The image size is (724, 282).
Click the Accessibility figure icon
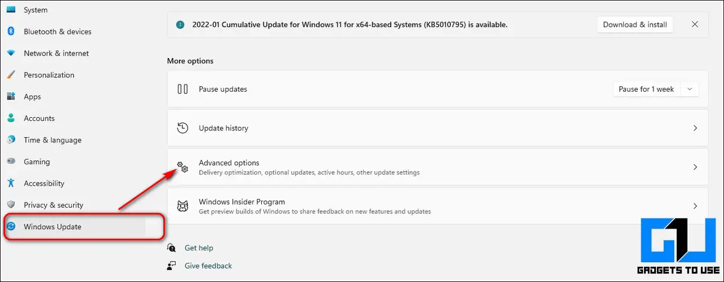11,183
